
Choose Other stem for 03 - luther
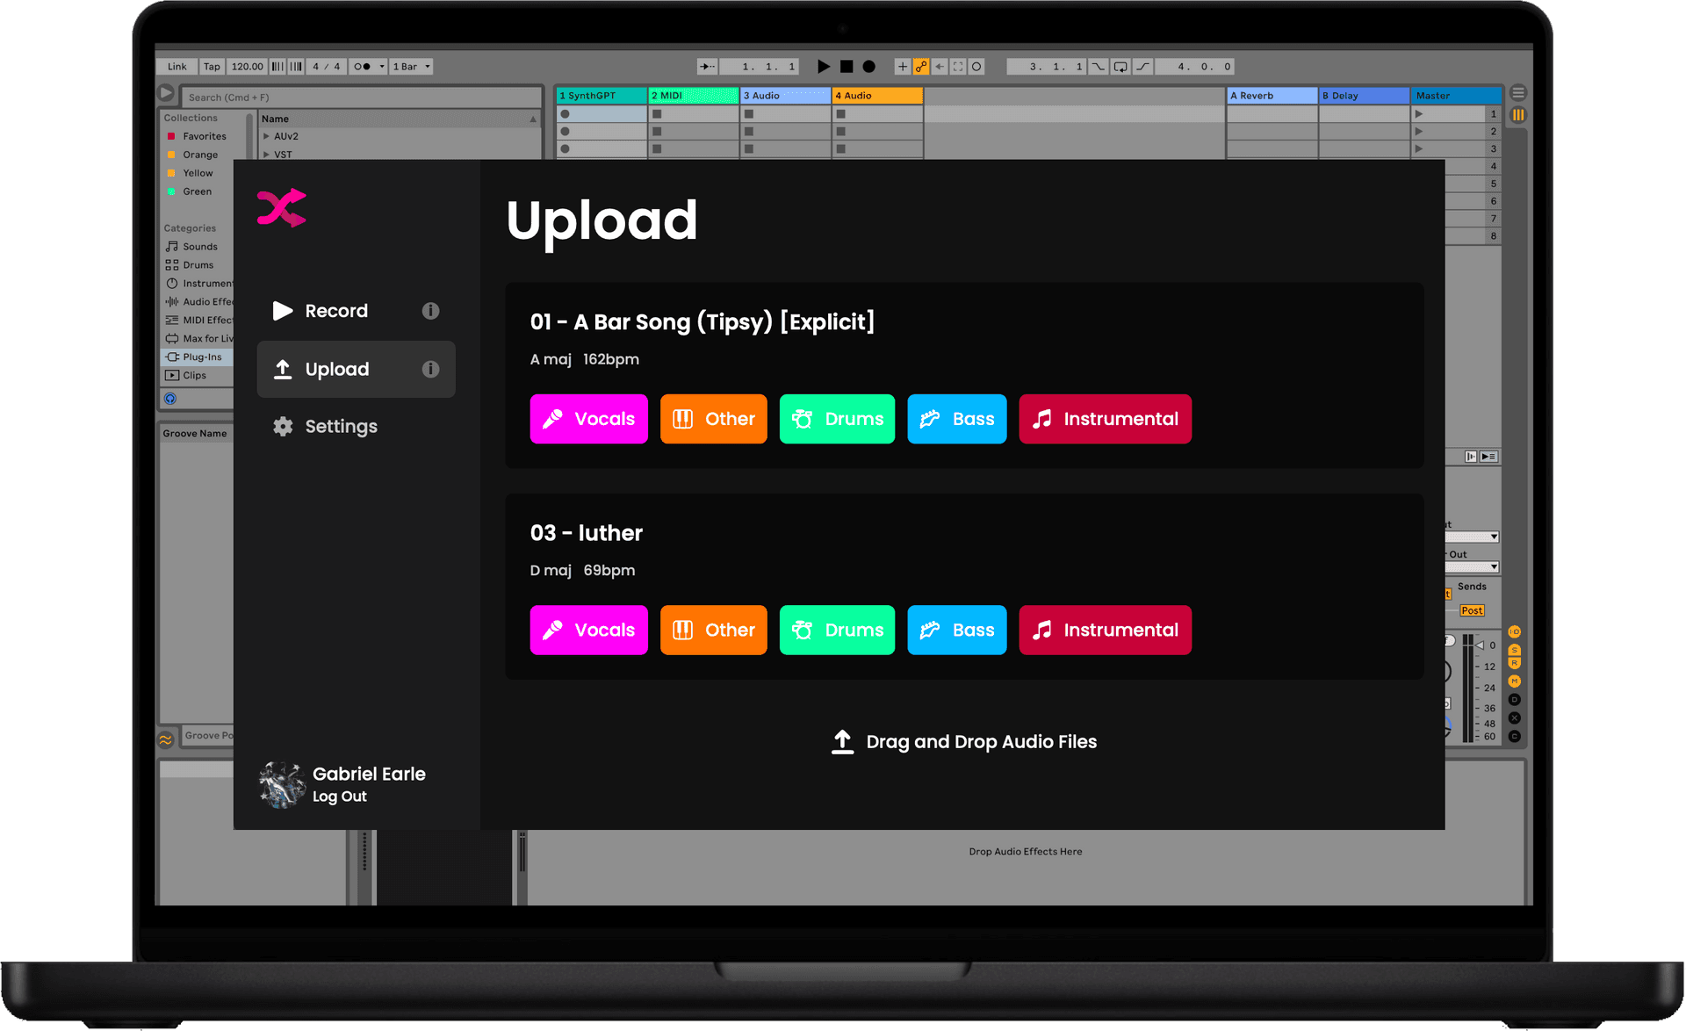713,630
